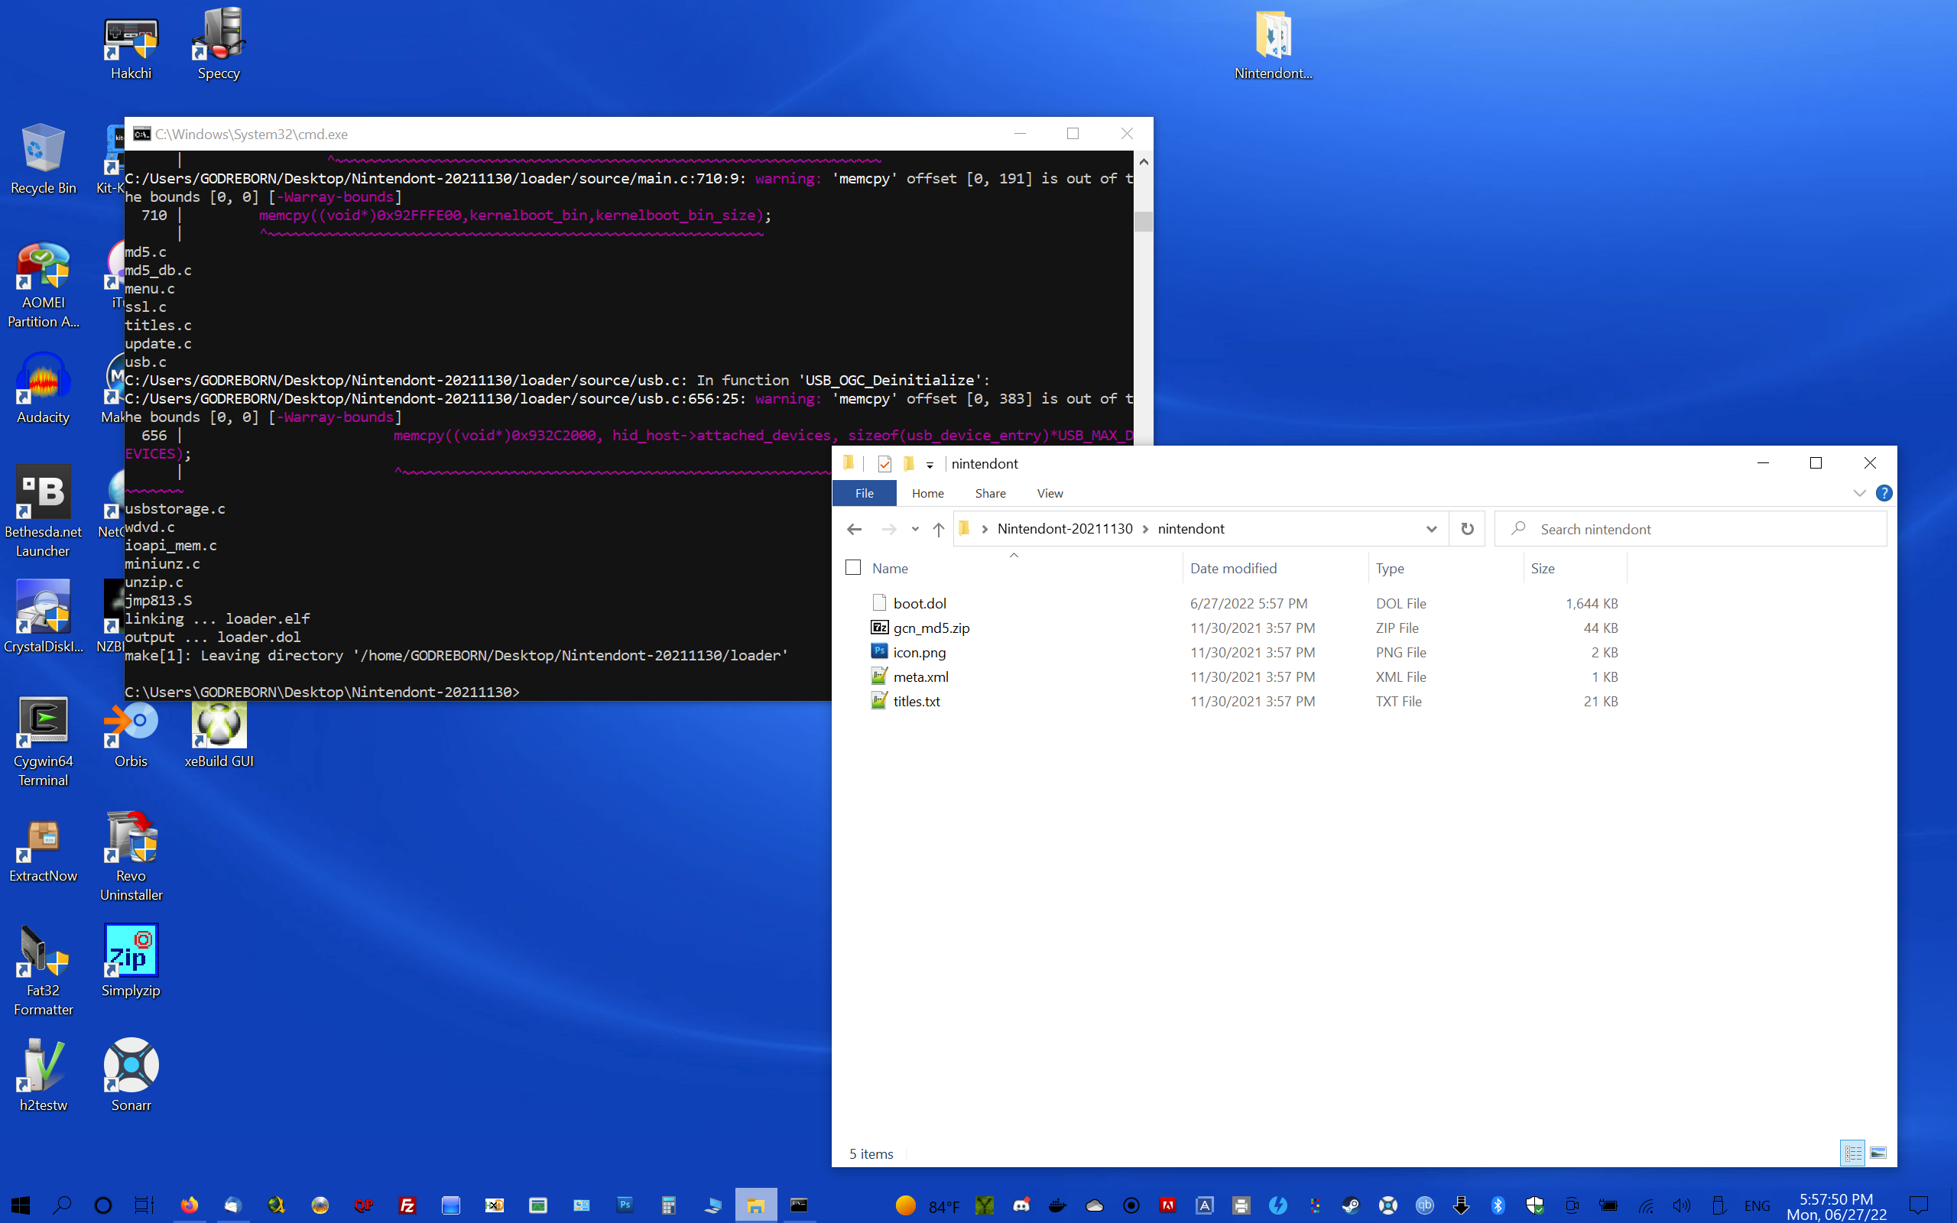Launch xeBuild GUI

219,735
